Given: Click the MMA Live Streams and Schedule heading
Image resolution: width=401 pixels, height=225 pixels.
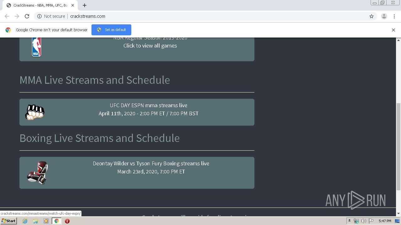Looking at the screenshot, I should (x=95, y=80).
